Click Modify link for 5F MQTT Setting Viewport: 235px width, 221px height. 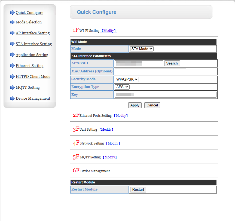click(x=110, y=157)
